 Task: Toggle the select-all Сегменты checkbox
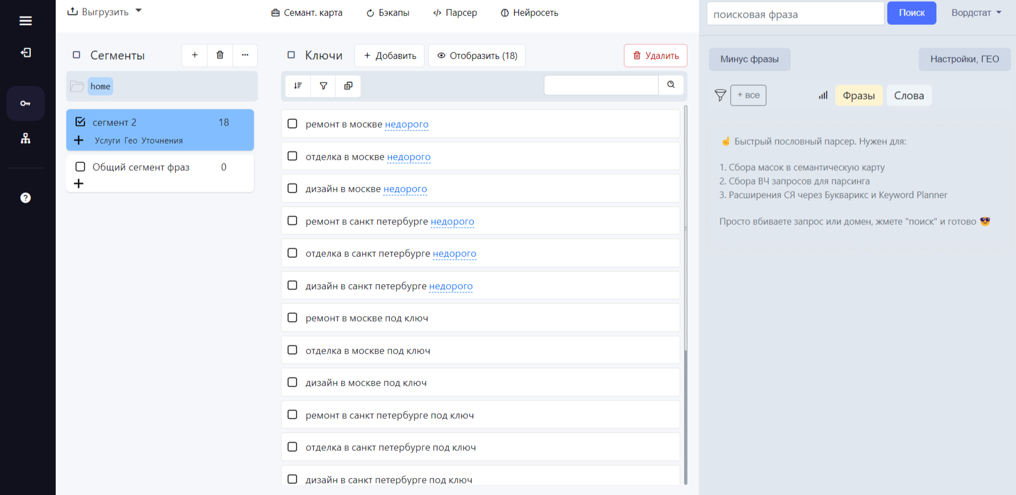(x=77, y=55)
